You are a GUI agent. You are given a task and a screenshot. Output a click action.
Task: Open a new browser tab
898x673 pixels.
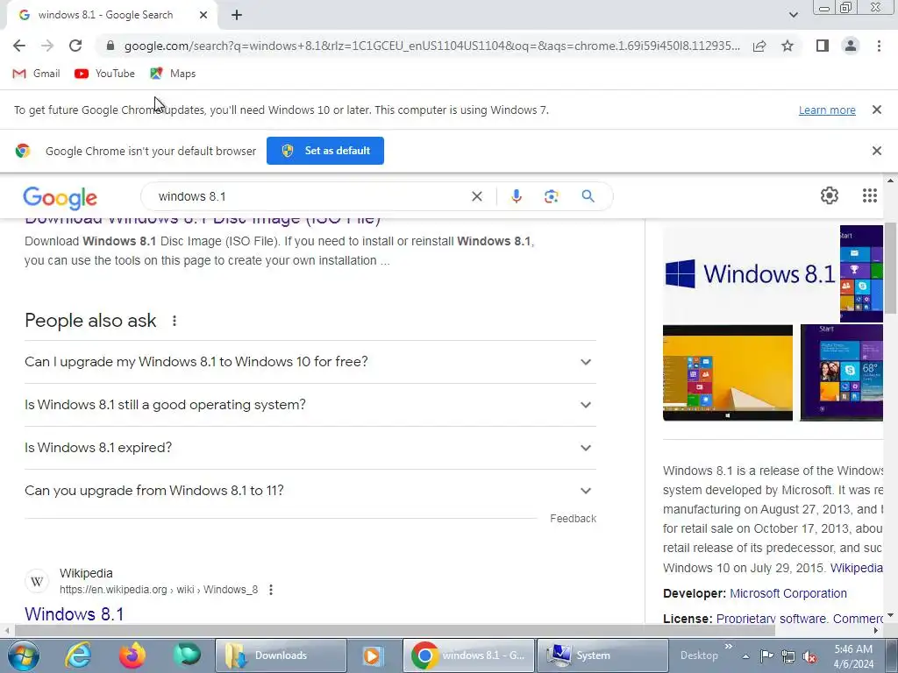[237, 15]
